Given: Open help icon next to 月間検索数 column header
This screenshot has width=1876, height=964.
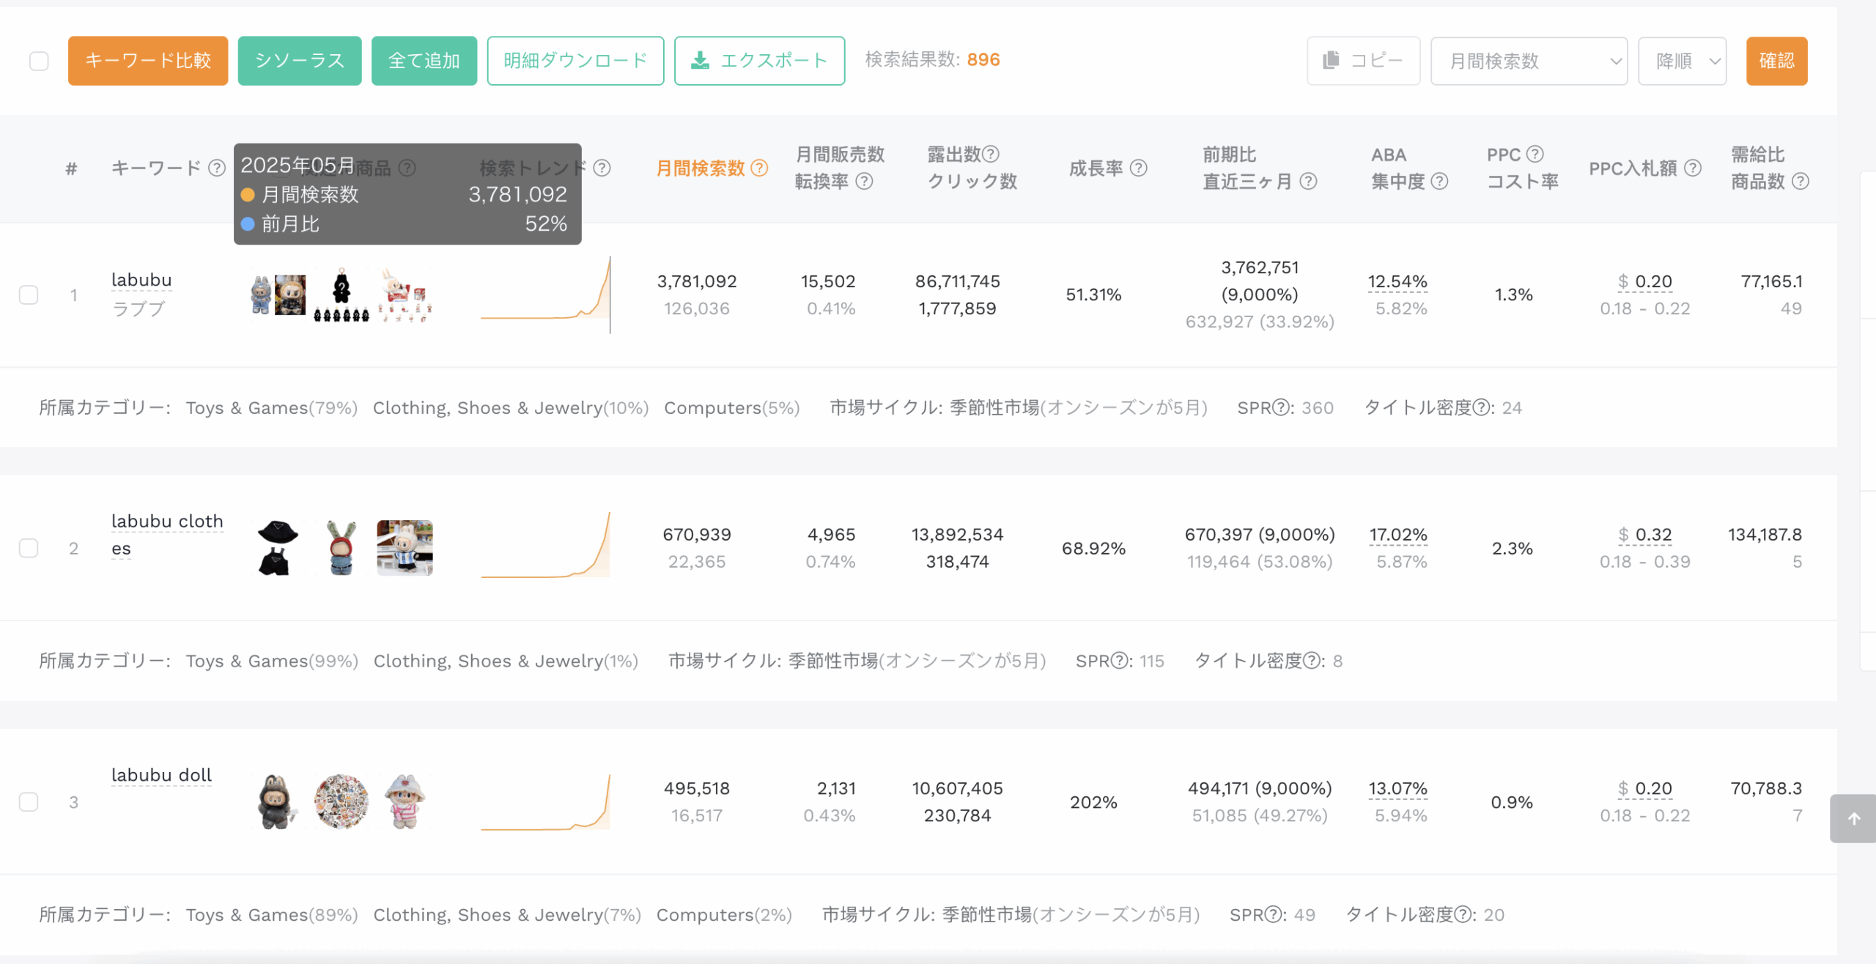Looking at the screenshot, I should [760, 168].
